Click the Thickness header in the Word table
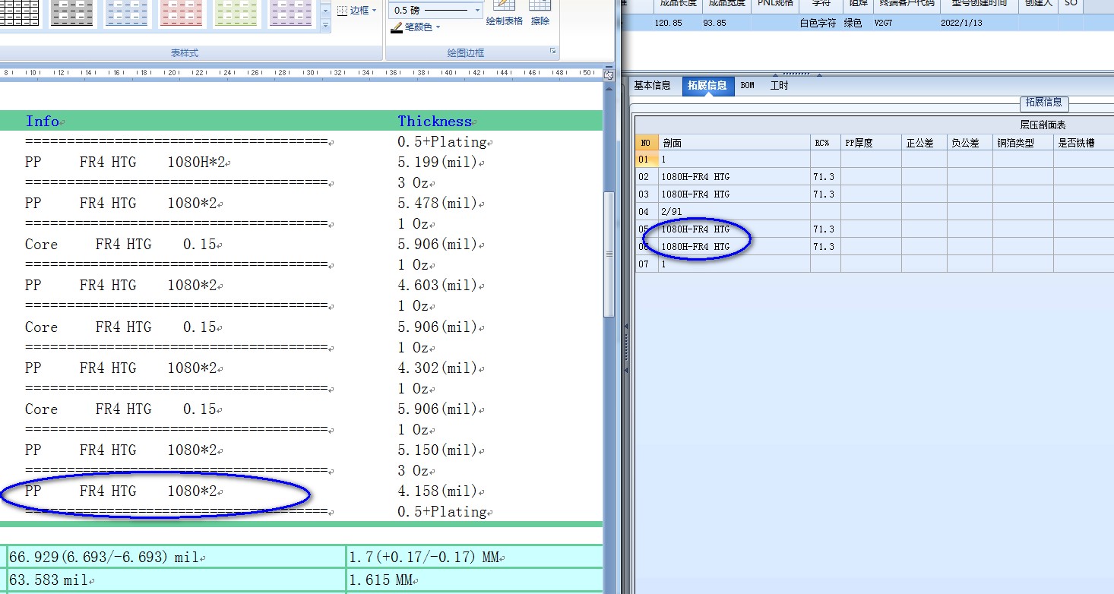1114x594 pixels. [435, 121]
